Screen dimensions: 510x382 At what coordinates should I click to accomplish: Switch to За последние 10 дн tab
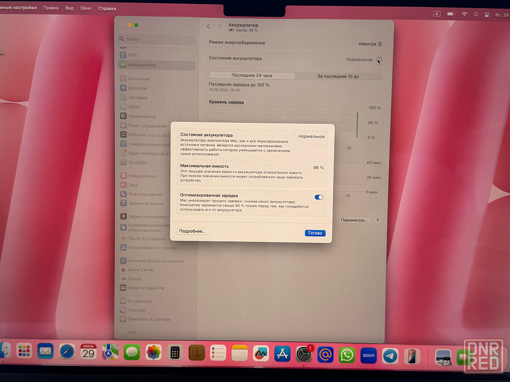pos(338,76)
